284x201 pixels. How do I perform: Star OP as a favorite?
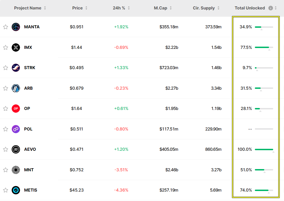[6, 109]
